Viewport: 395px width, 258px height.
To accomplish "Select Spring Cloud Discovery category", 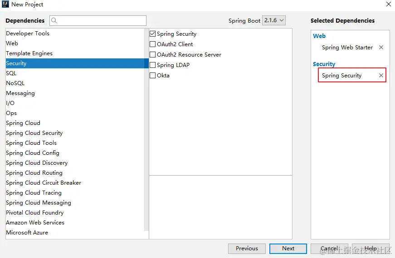I will [x=75, y=163].
